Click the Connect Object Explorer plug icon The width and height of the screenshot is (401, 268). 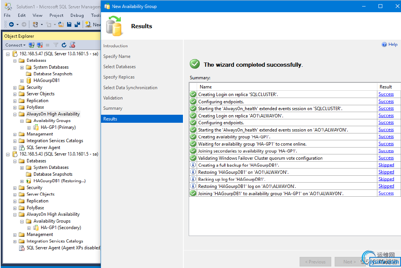click(32, 45)
